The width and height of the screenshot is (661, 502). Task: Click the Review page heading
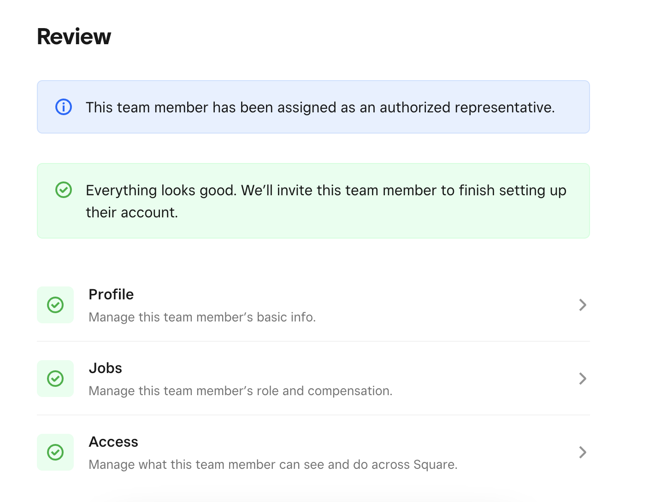[x=74, y=36]
